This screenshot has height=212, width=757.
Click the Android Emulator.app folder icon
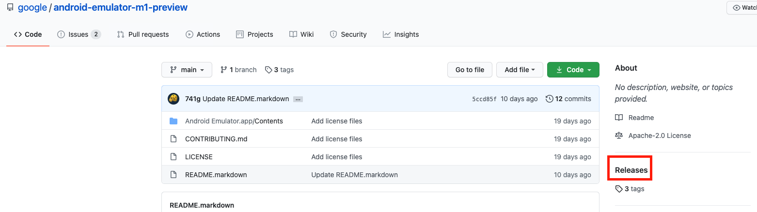coord(173,121)
